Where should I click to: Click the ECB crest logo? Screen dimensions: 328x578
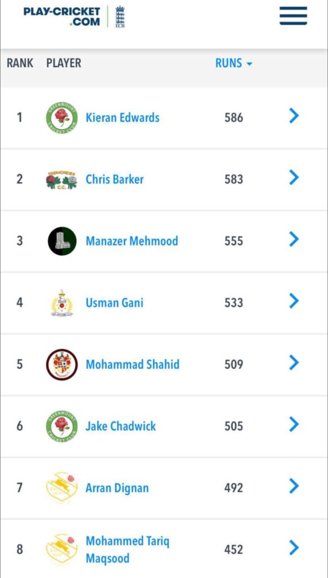pos(120,16)
